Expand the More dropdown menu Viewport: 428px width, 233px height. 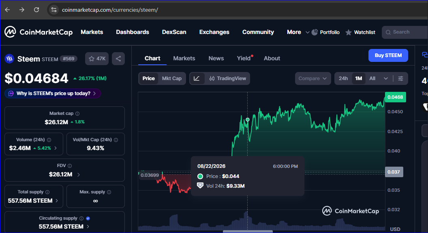point(298,32)
